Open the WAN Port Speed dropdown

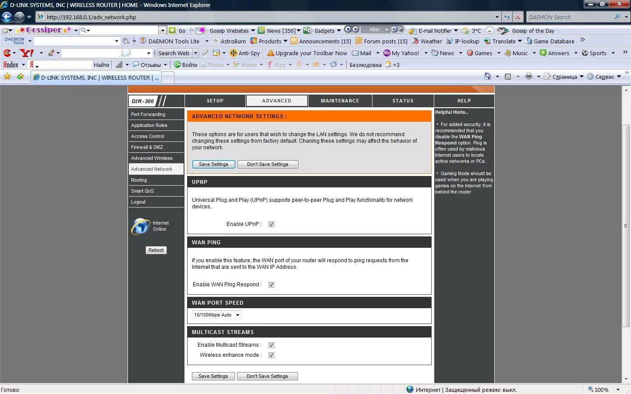coord(217,315)
